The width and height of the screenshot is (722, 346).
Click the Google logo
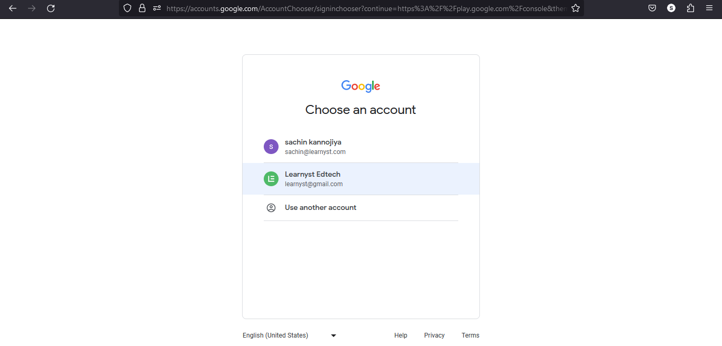pyautogui.click(x=361, y=86)
